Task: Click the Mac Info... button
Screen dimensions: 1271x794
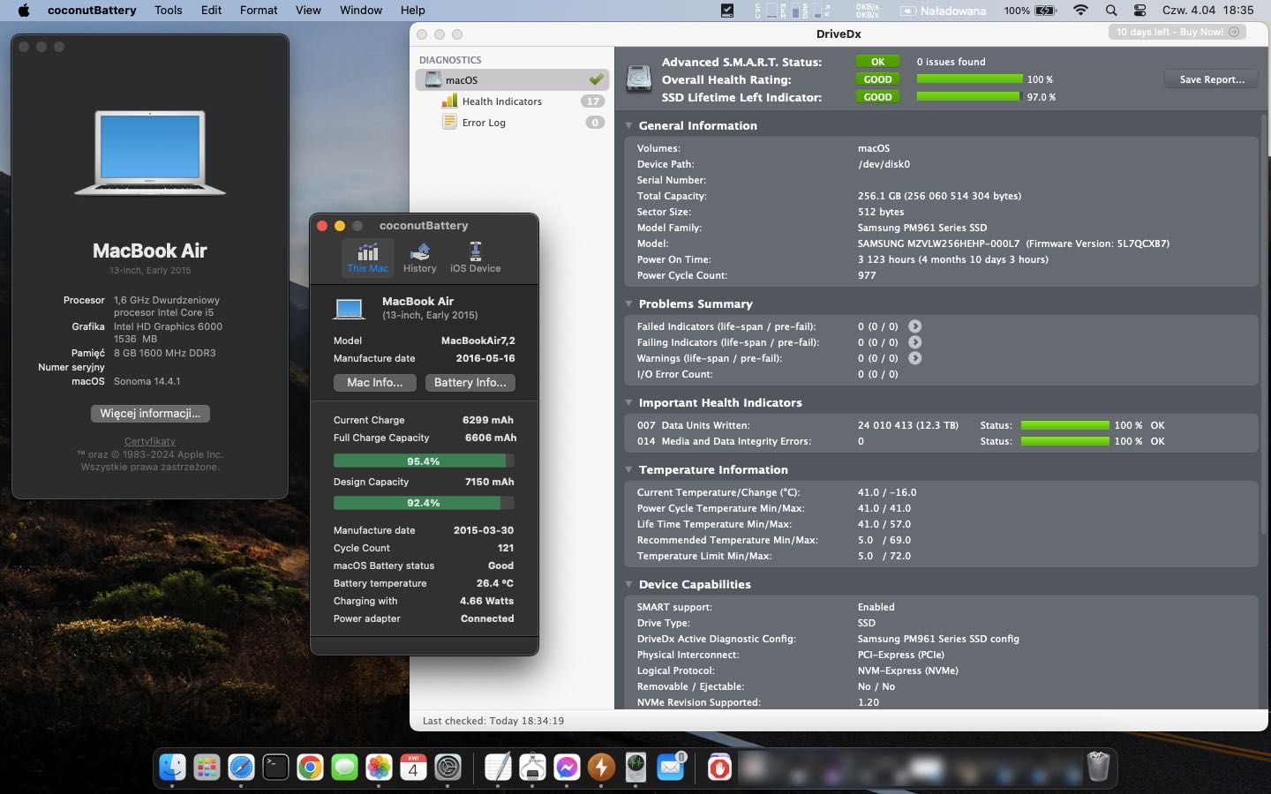Action: (x=374, y=382)
